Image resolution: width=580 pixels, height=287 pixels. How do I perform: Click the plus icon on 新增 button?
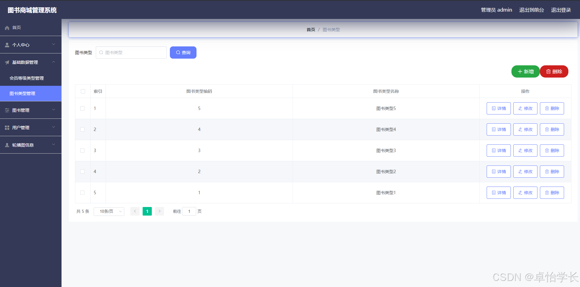520,71
